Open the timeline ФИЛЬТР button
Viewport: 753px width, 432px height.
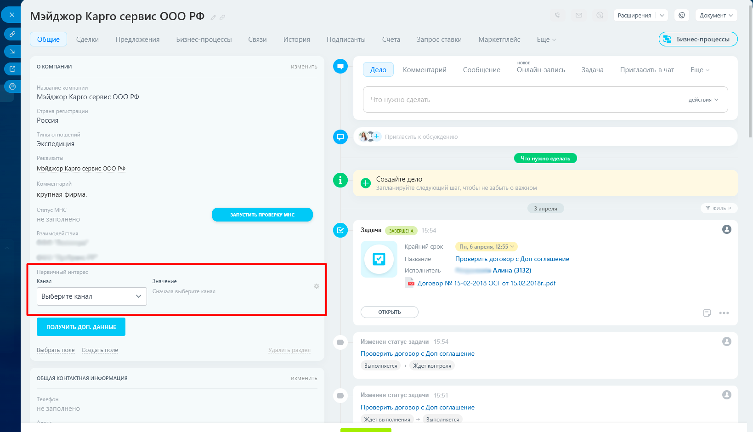pyautogui.click(x=719, y=208)
